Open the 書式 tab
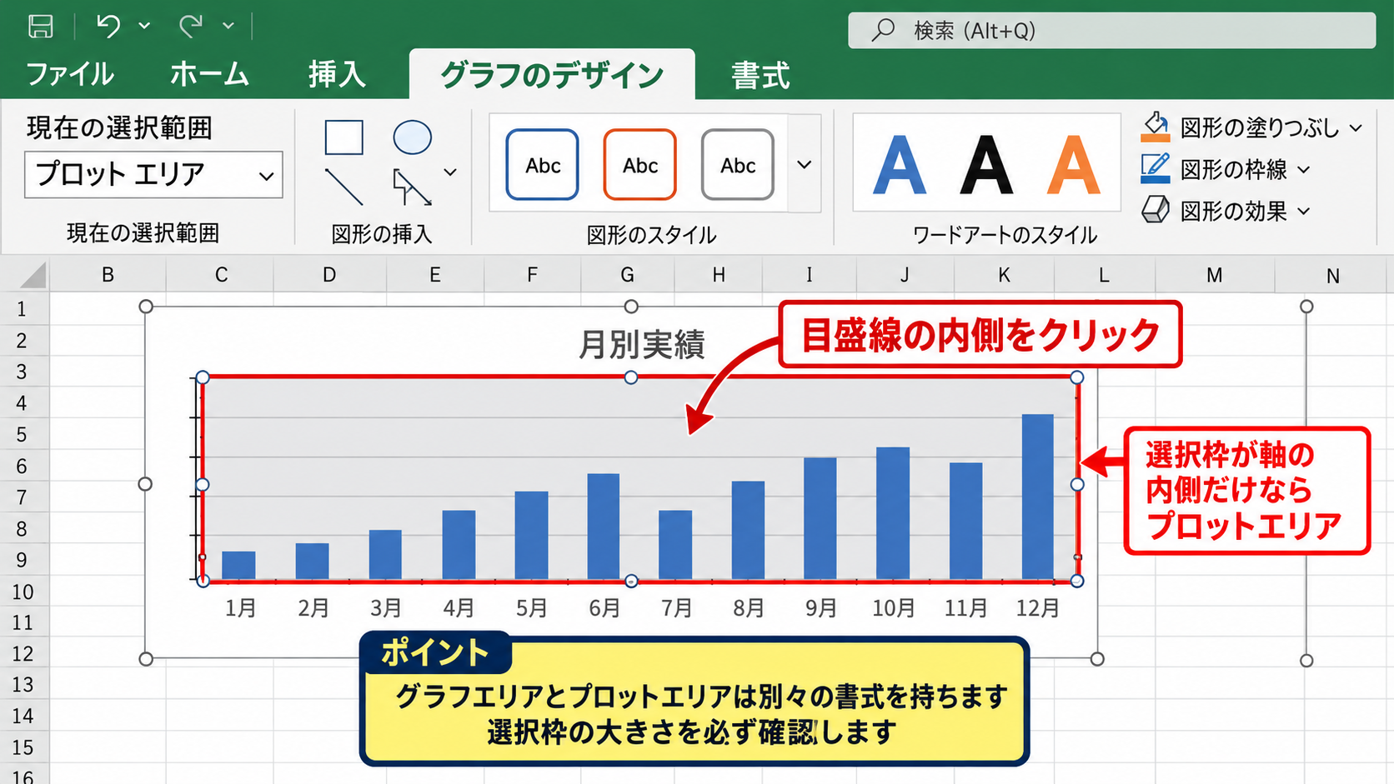The image size is (1394, 784). [760, 76]
